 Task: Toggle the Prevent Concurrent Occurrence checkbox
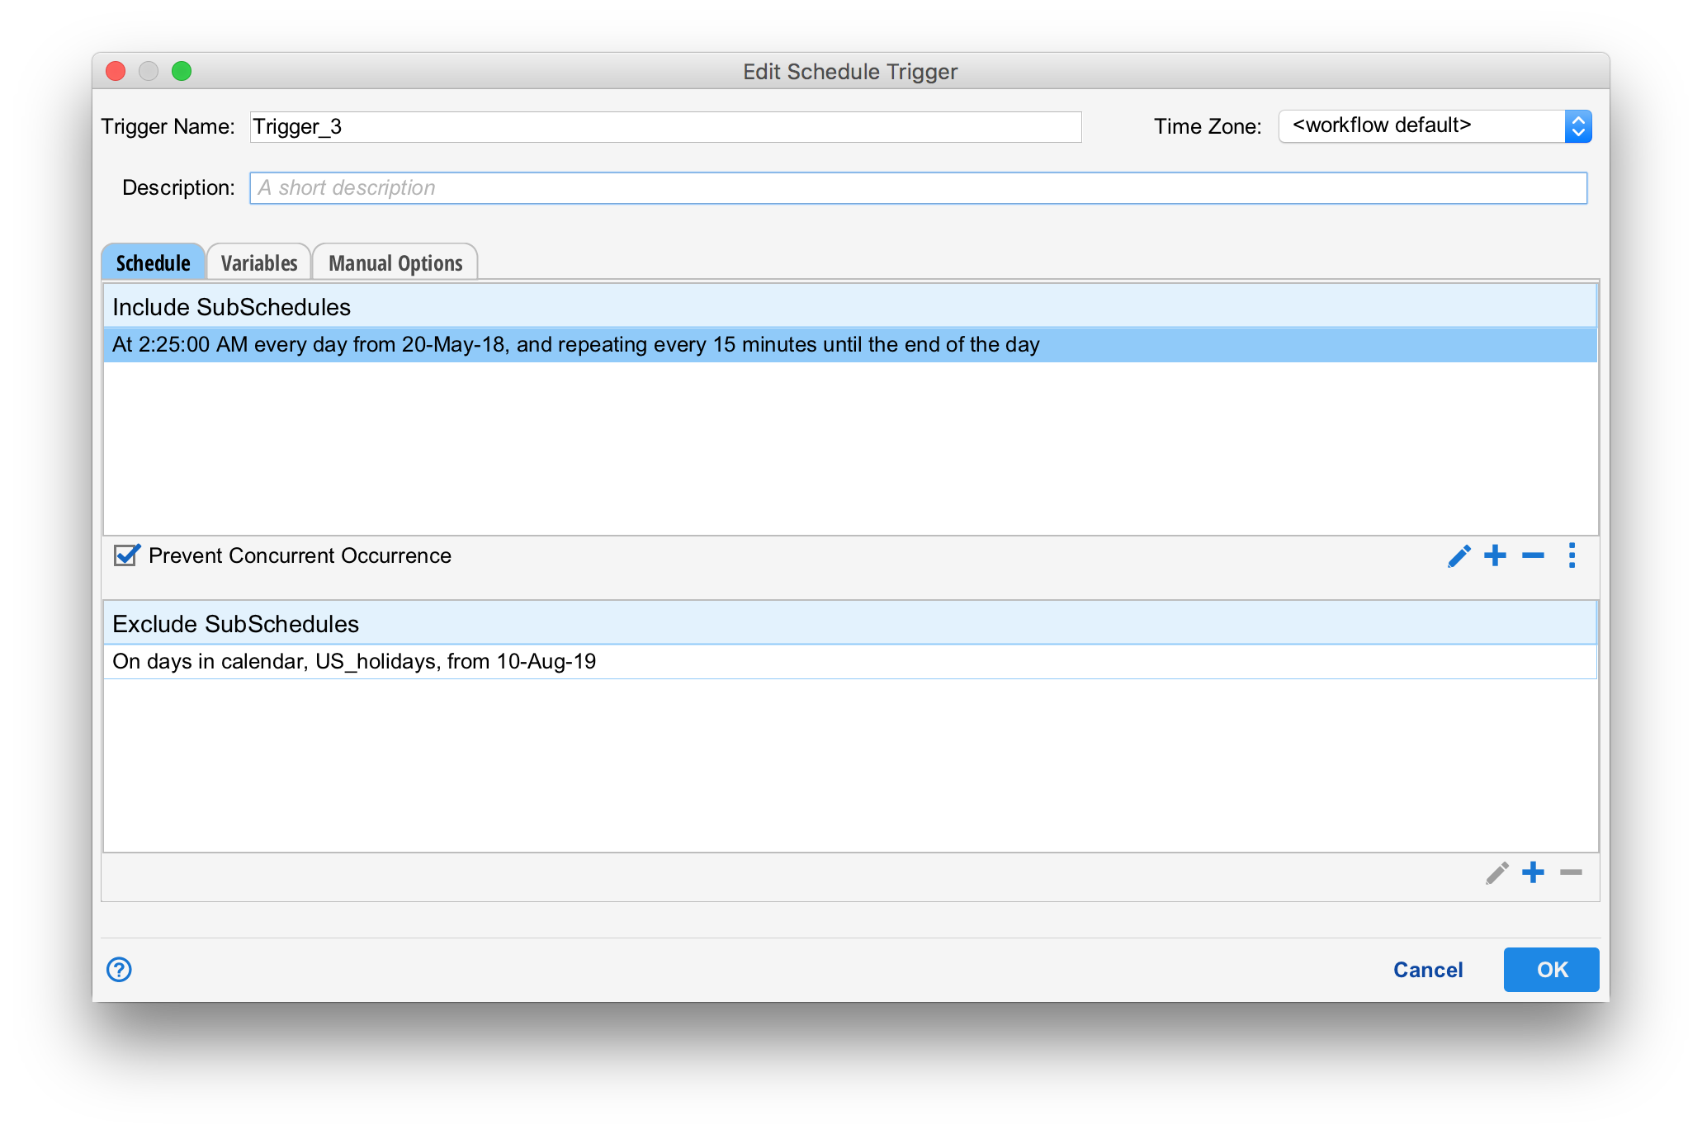tap(125, 555)
